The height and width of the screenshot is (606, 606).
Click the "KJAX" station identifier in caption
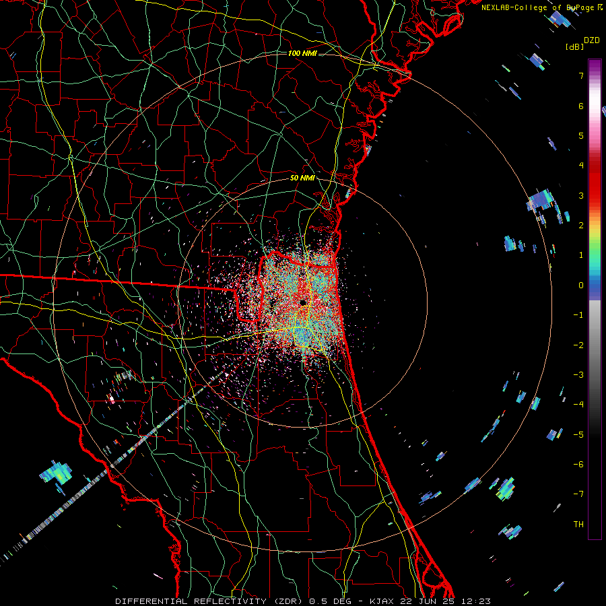[382, 601]
